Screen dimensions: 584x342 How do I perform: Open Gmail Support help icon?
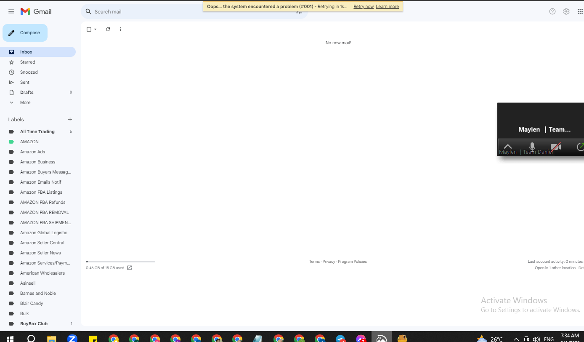(x=552, y=11)
